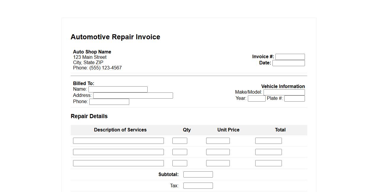Click the Plate # input field
The height and width of the screenshot is (192, 378).
294,98
